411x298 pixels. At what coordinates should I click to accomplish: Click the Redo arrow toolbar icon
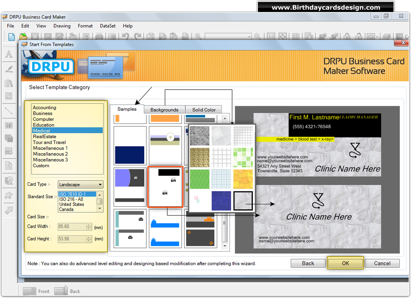[138, 36]
